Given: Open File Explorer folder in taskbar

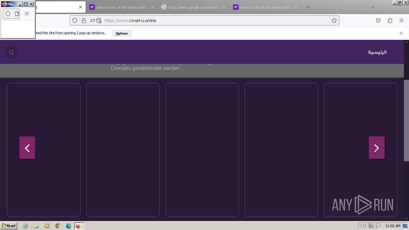Looking at the screenshot, I should point(36,226).
